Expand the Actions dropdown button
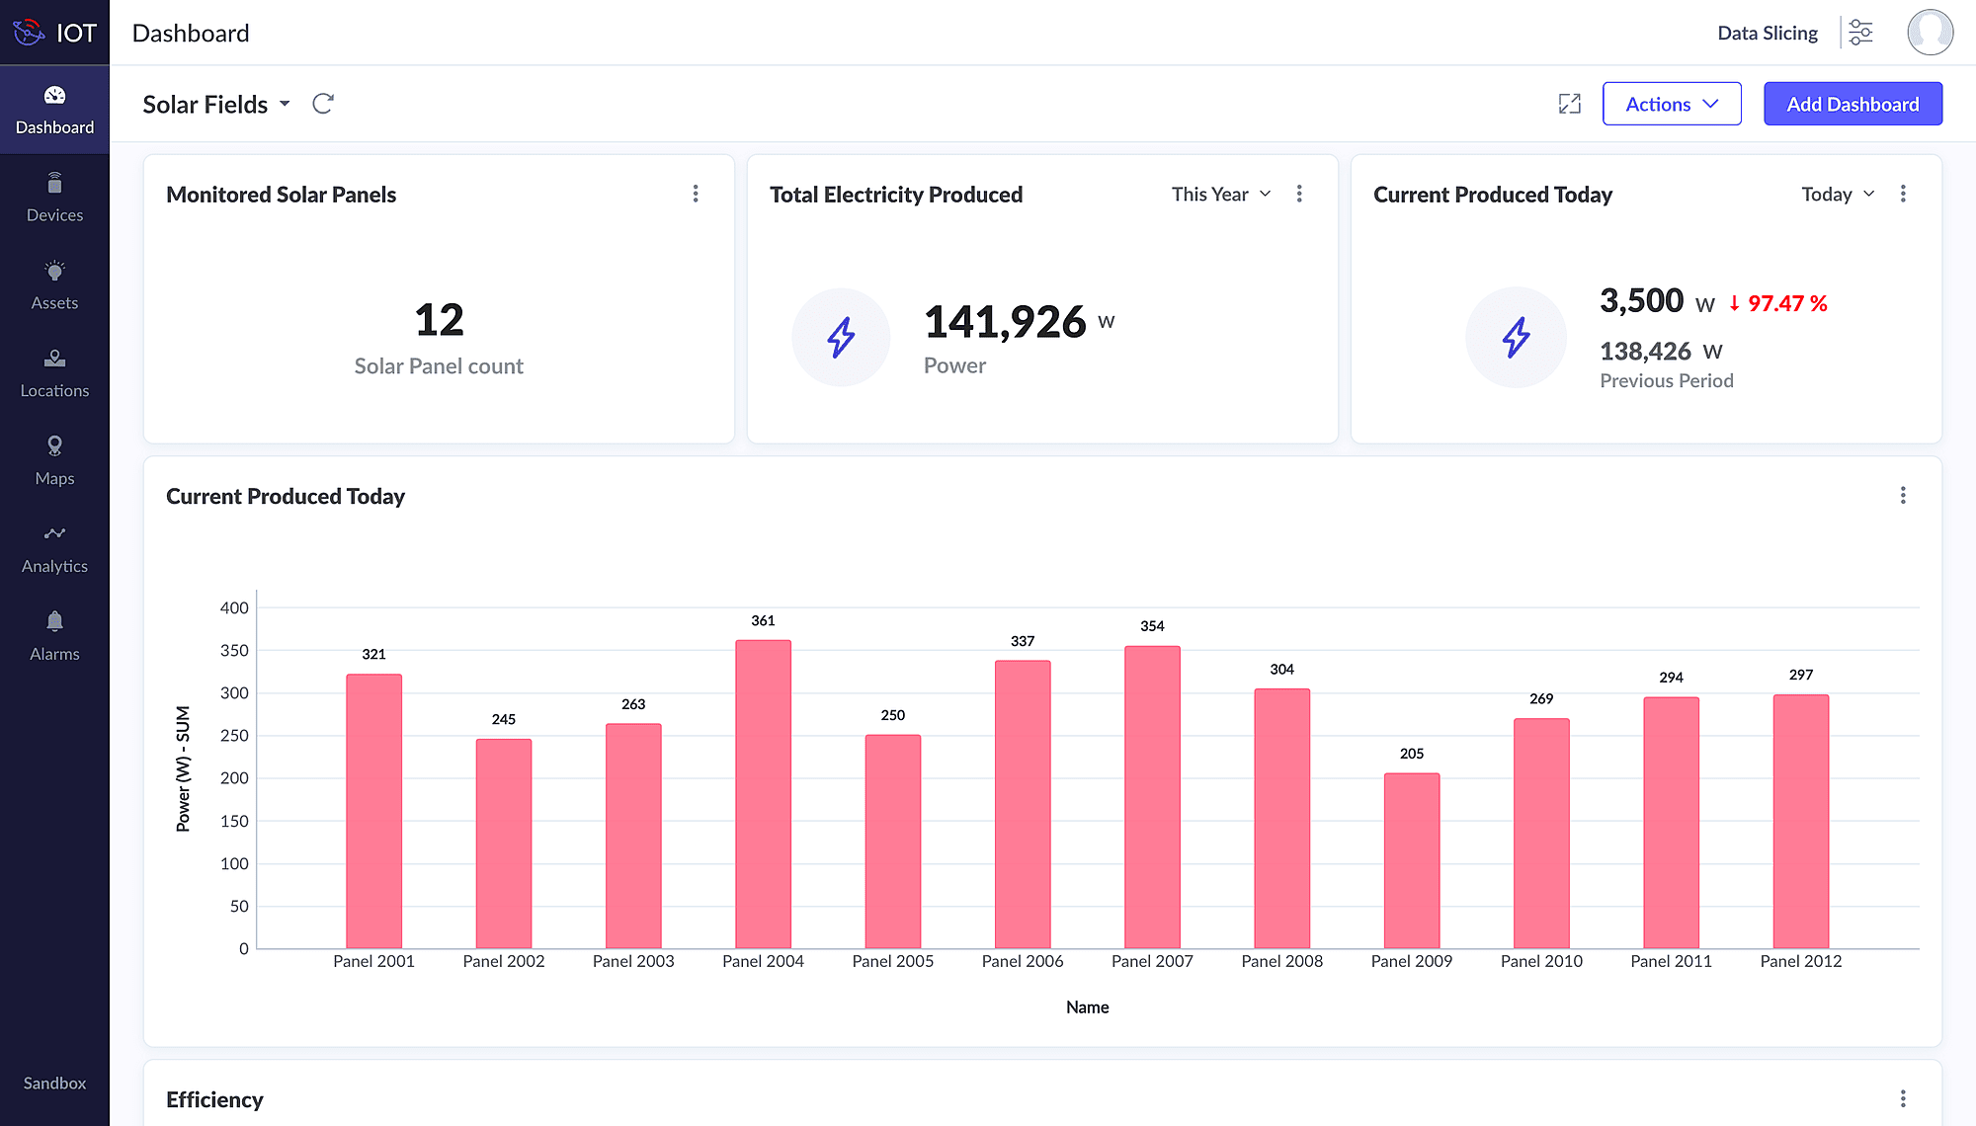The width and height of the screenshot is (1976, 1126). pos(1671,104)
